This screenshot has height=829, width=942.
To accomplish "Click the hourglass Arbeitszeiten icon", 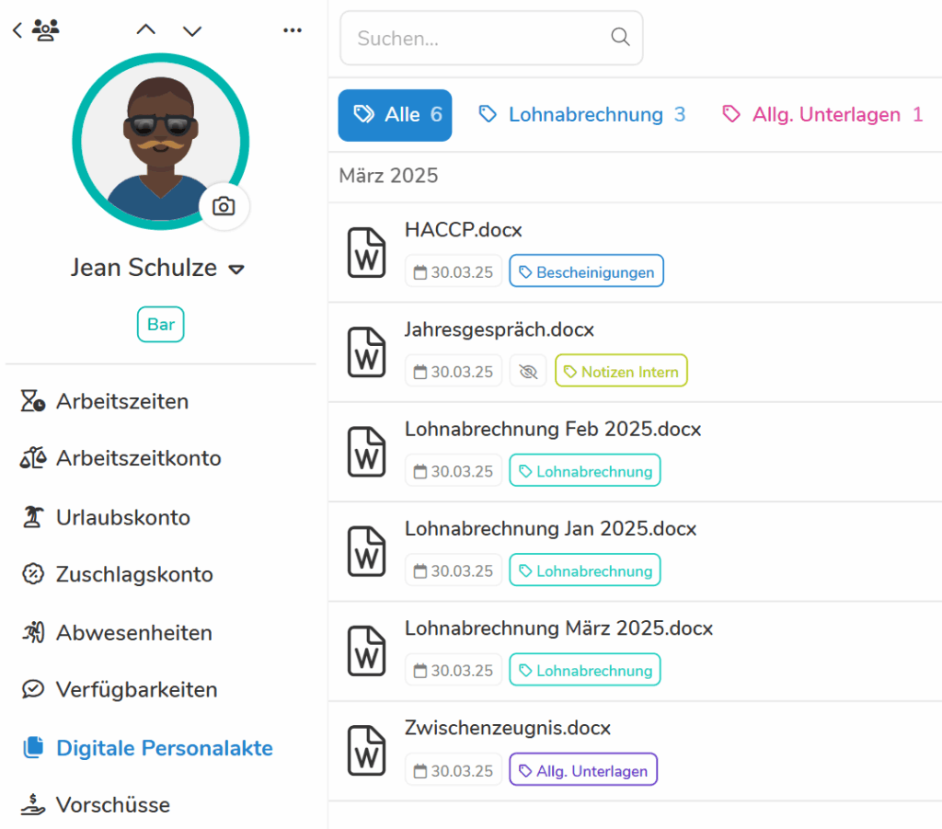I will (x=33, y=400).
